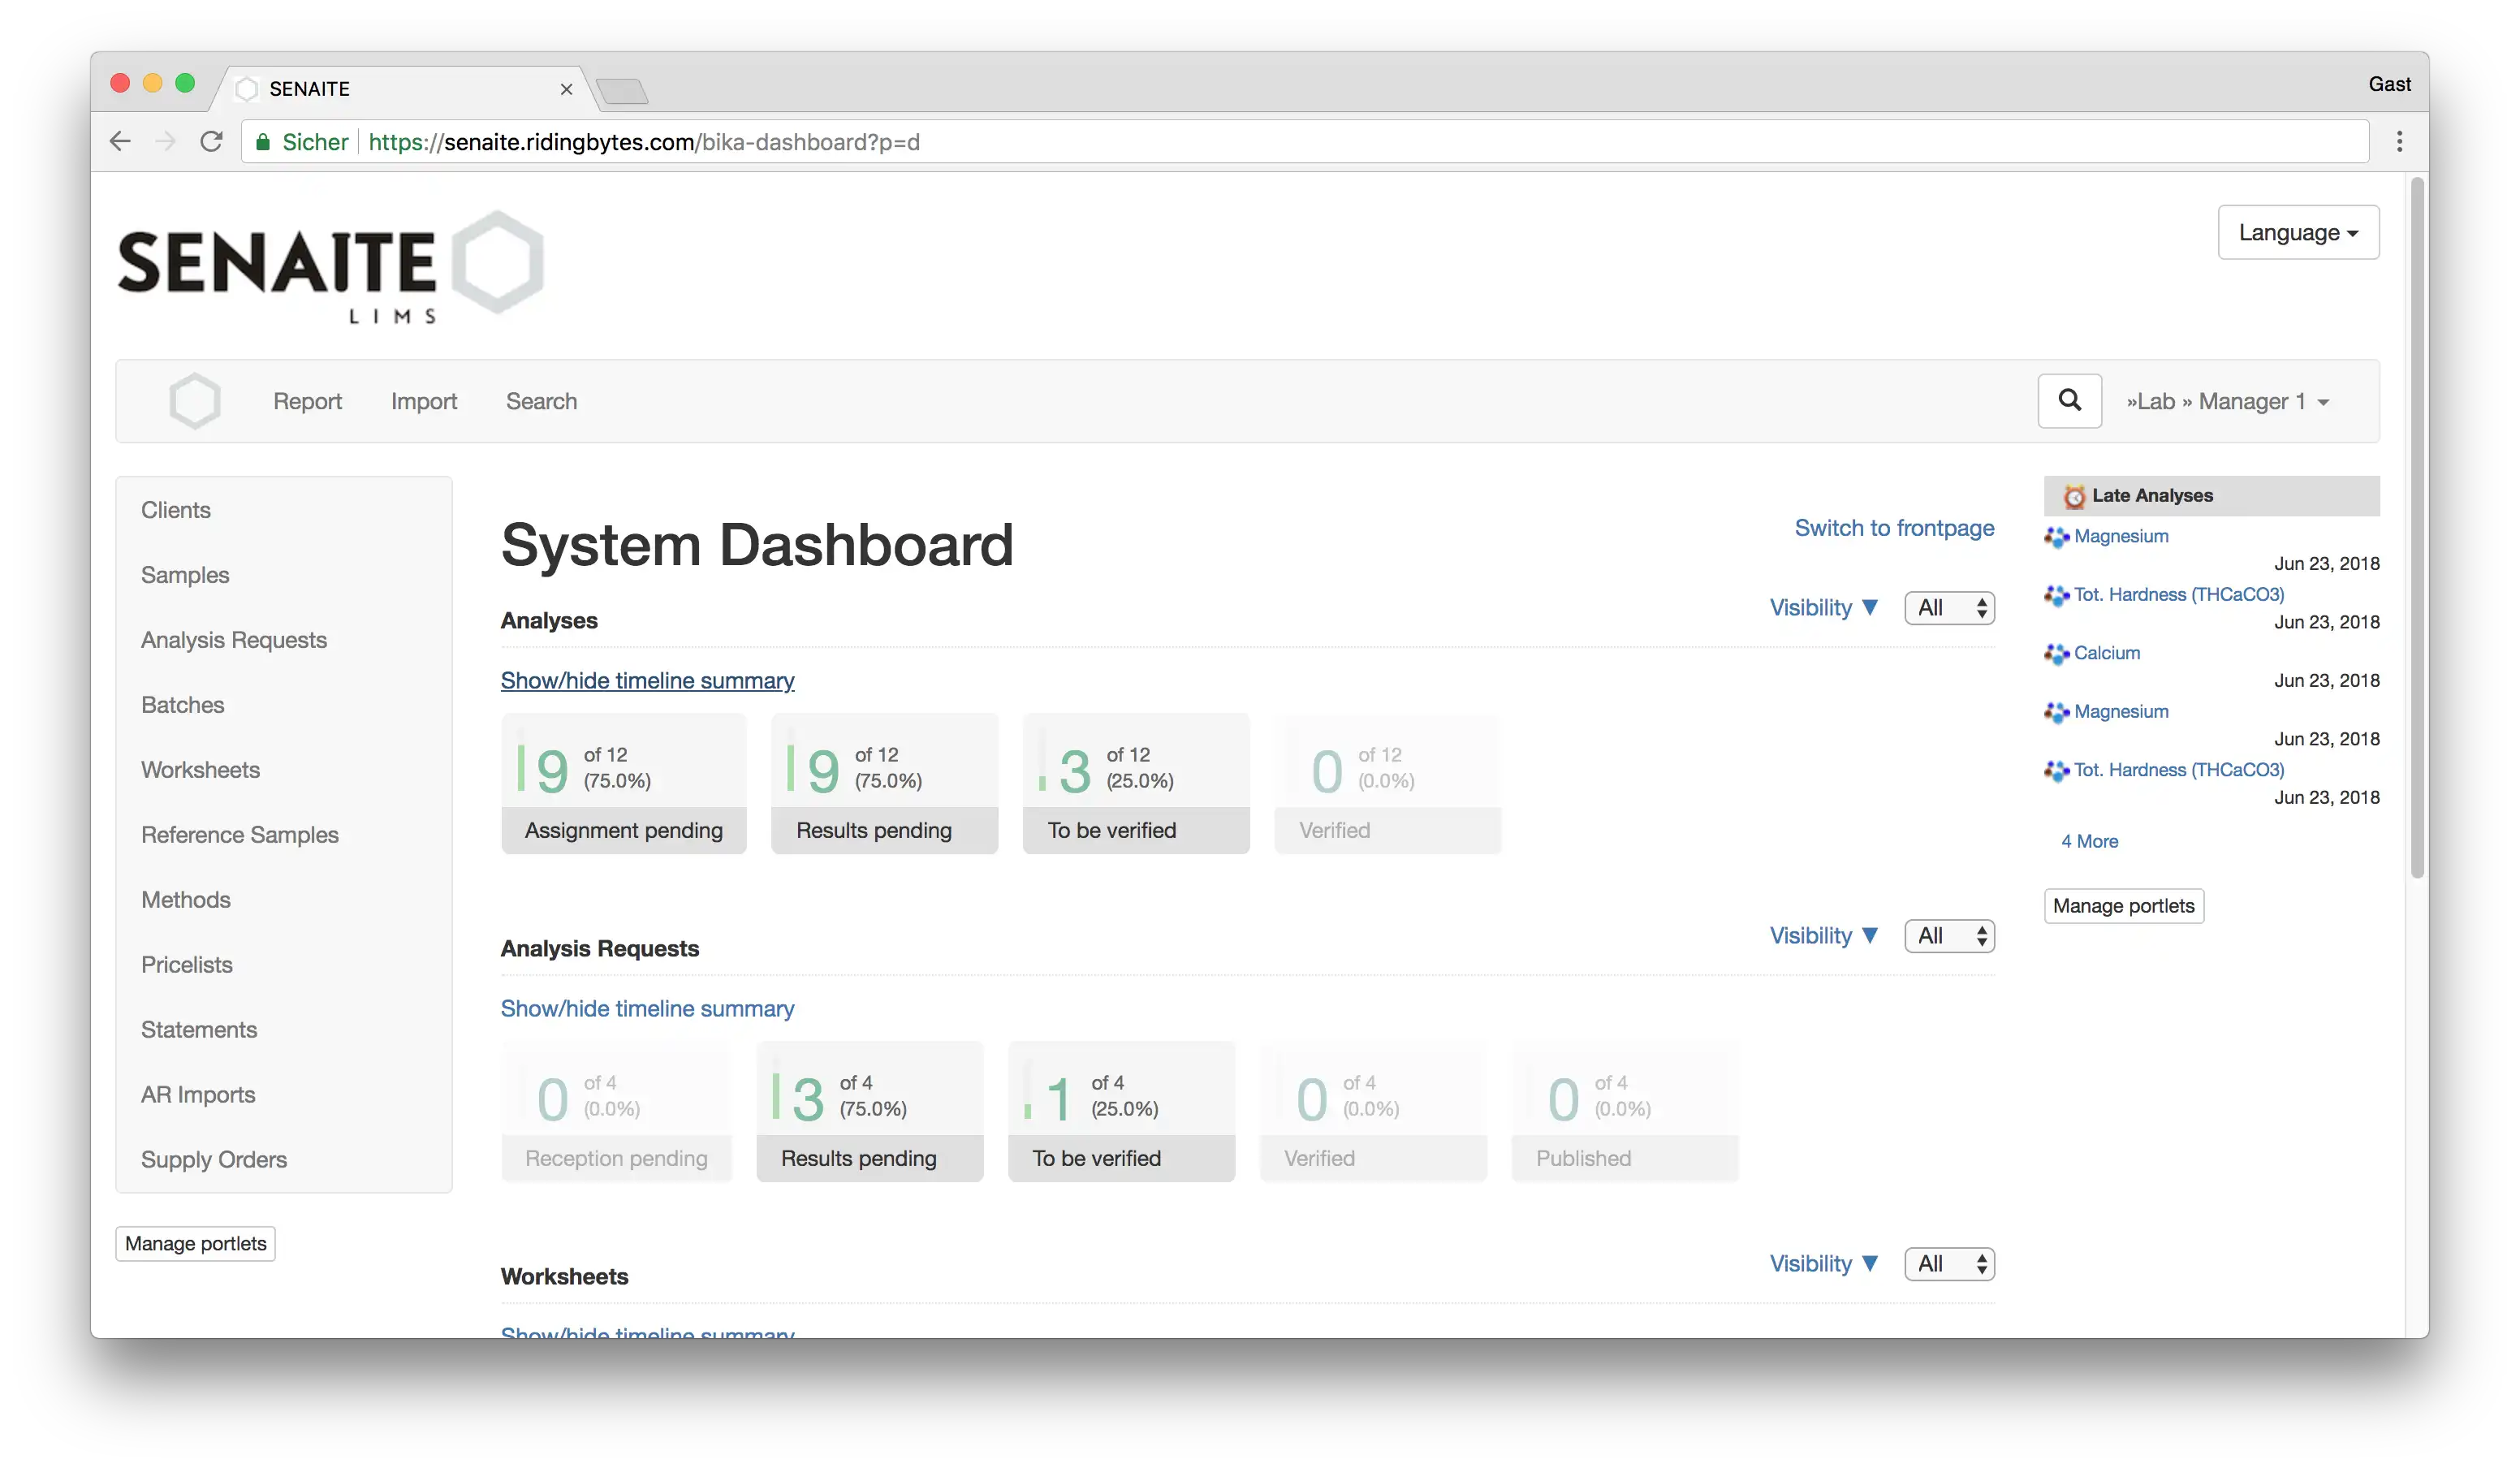
Task: Click the second Magnesium late analysis icon
Action: [x=2057, y=710]
